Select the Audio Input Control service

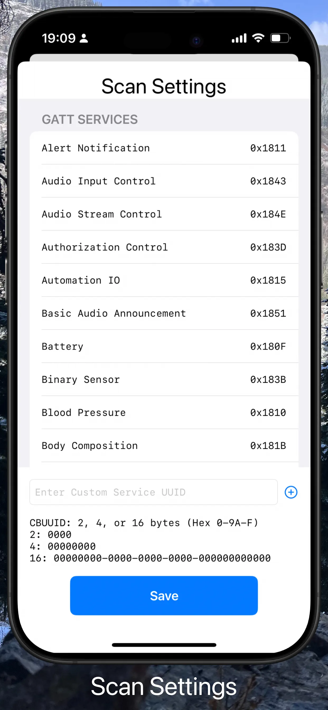pos(164,181)
